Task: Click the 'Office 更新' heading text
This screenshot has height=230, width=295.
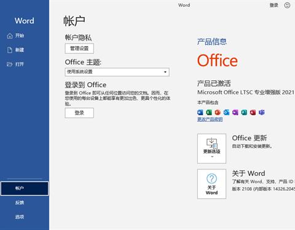Action: pos(250,138)
